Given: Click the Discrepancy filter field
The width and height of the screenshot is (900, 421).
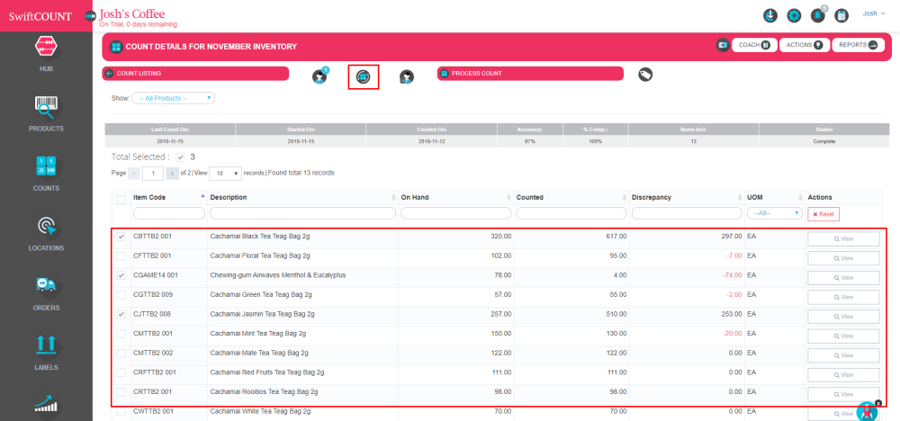Looking at the screenshot, I should click(x=687, y=213).
